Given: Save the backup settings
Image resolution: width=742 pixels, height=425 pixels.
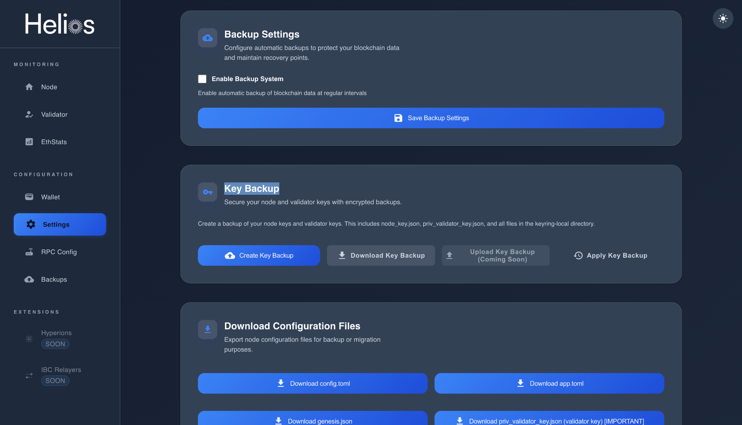Looking at the screenshot, I should 431,118.
